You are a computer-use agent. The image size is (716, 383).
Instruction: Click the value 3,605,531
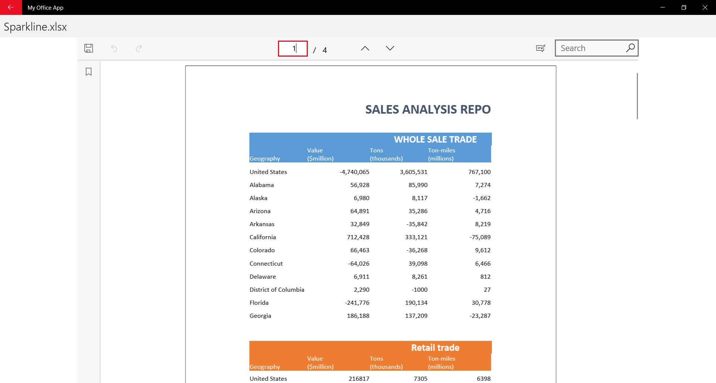(x=413, y=172)
